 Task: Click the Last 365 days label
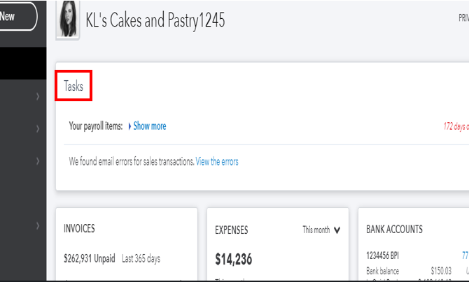141,258
